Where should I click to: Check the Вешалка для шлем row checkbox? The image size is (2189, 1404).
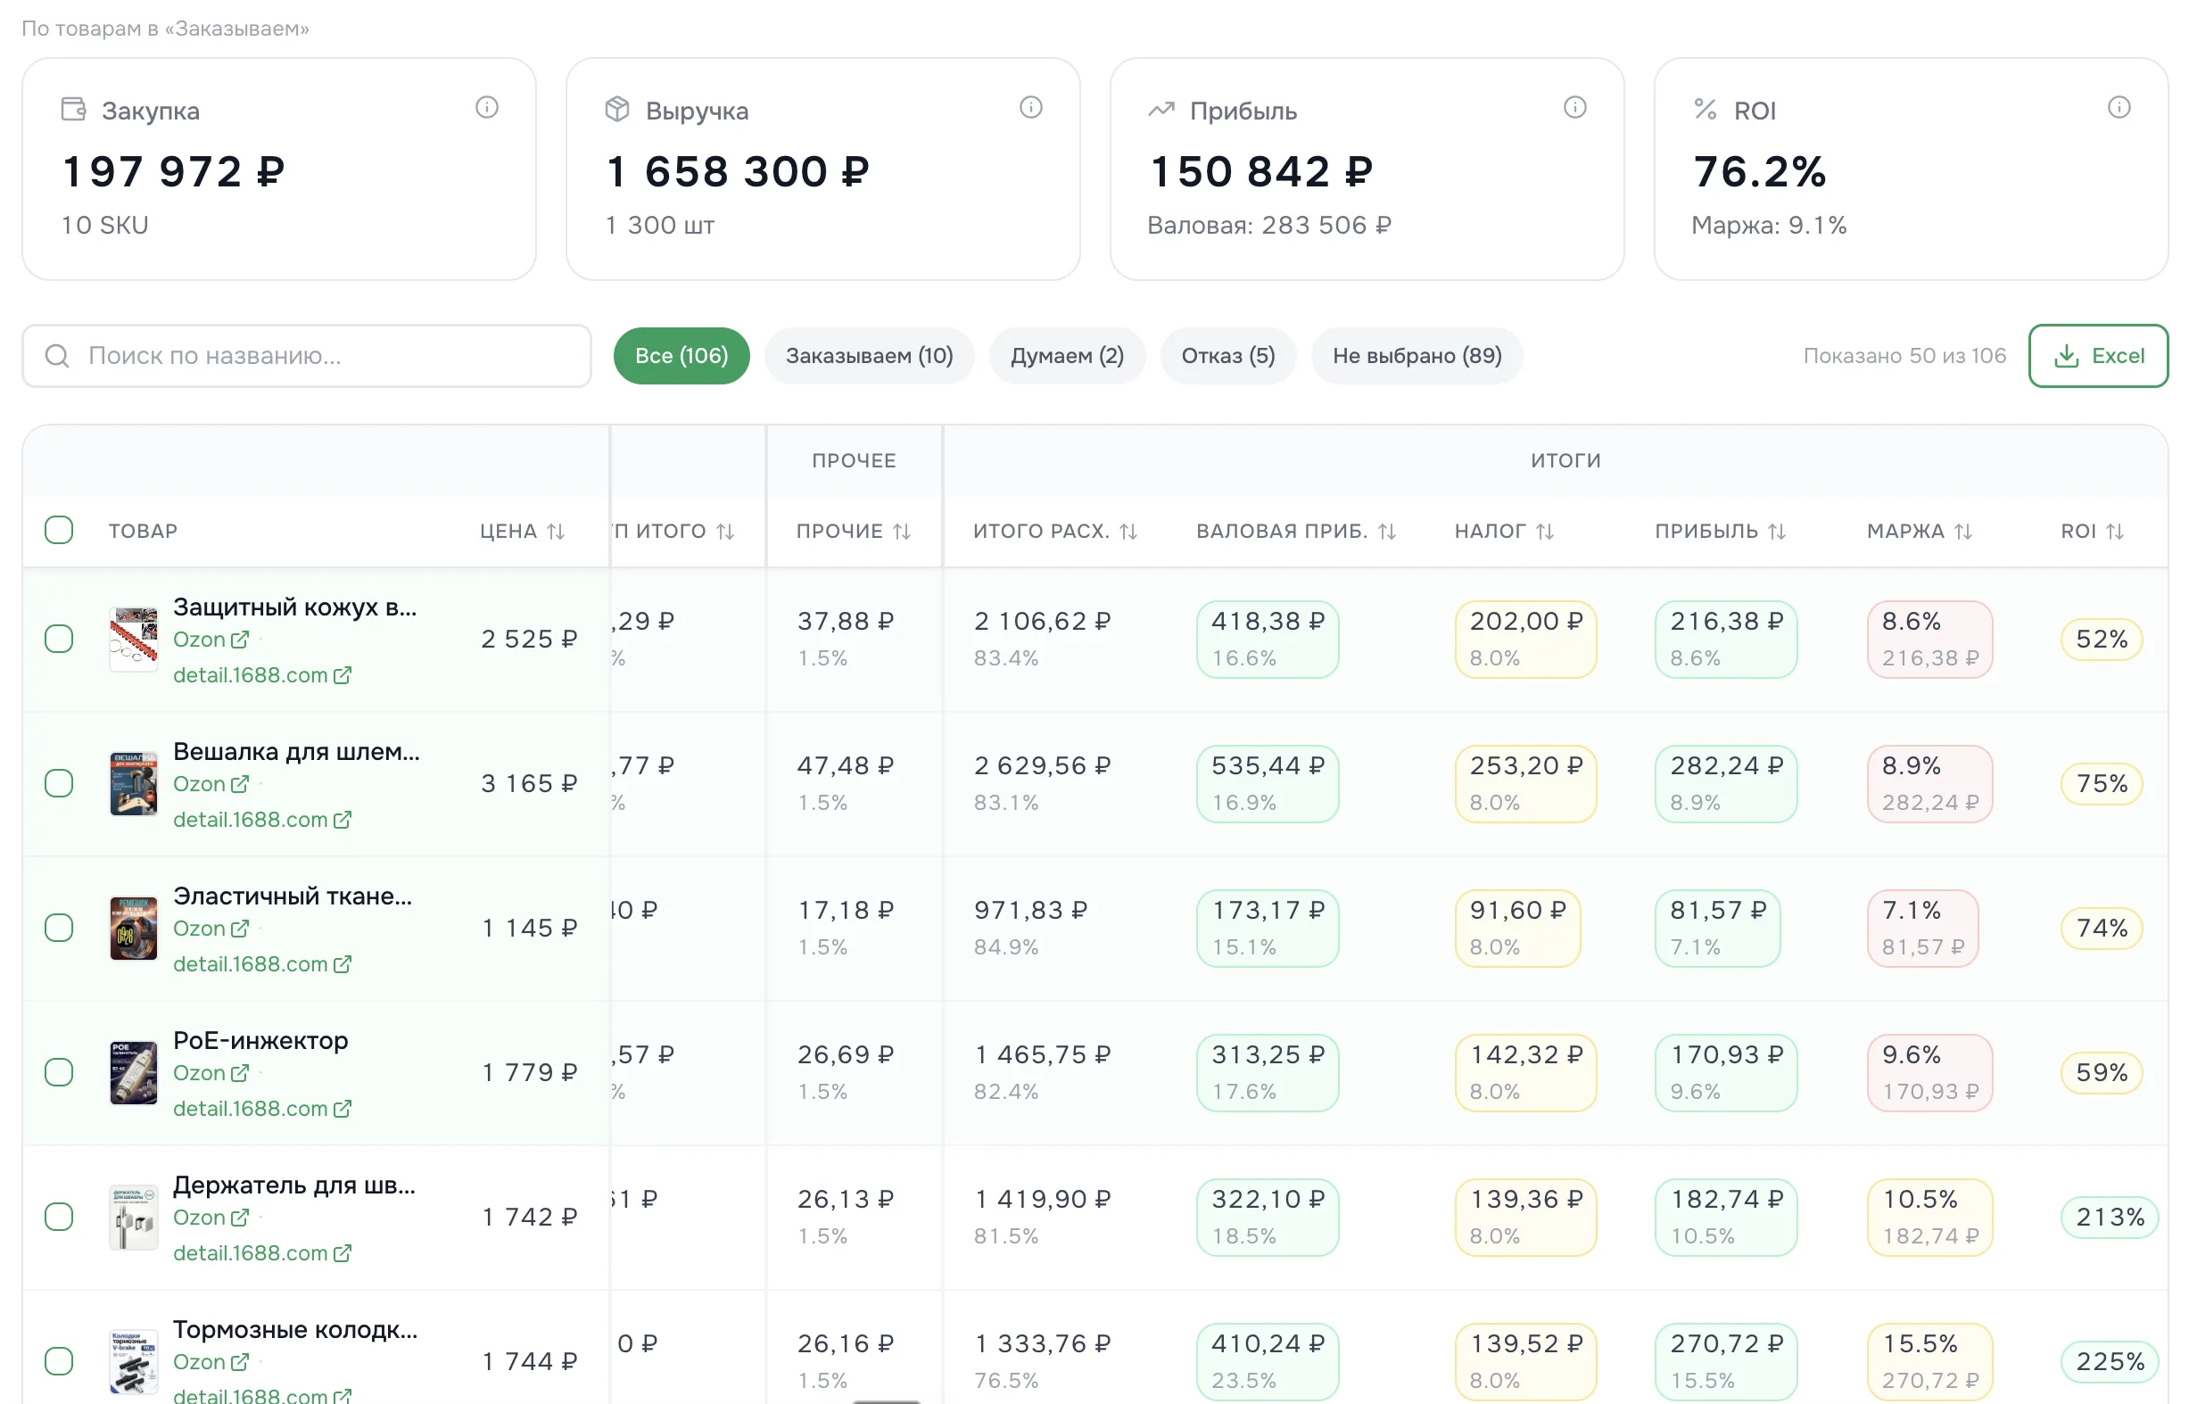[59, 783]
